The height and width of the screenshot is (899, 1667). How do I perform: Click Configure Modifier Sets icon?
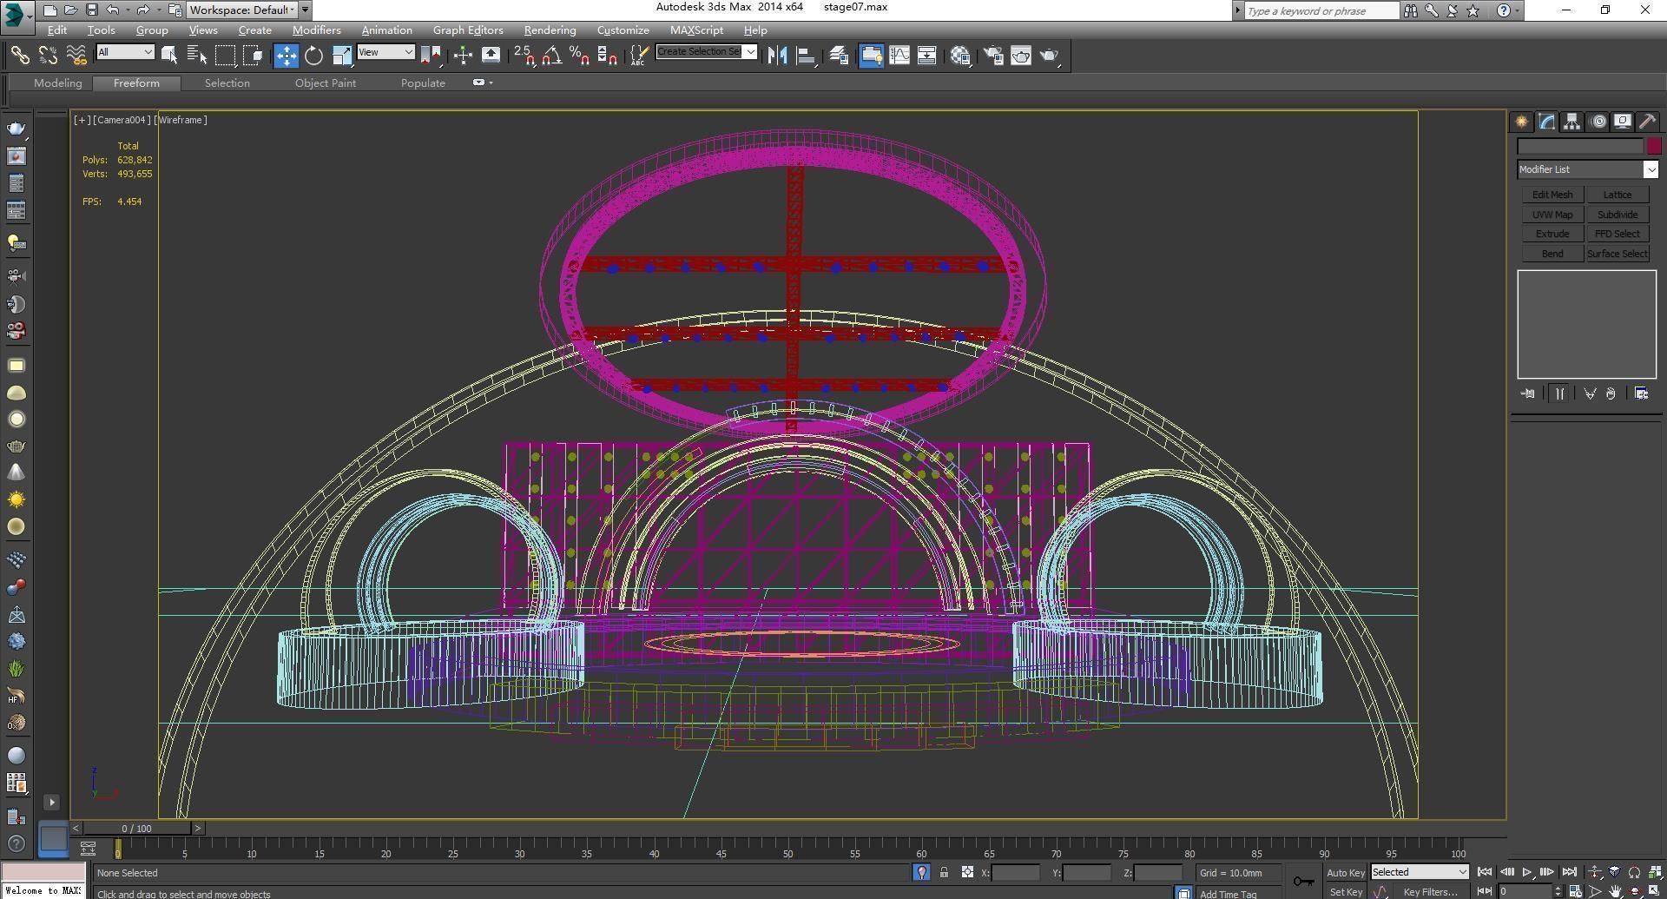tap(1641, 393)
